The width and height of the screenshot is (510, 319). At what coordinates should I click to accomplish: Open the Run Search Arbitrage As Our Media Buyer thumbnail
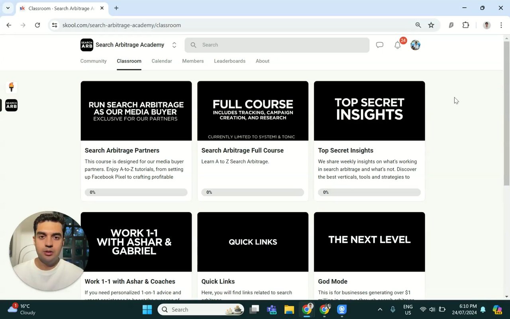136,111
